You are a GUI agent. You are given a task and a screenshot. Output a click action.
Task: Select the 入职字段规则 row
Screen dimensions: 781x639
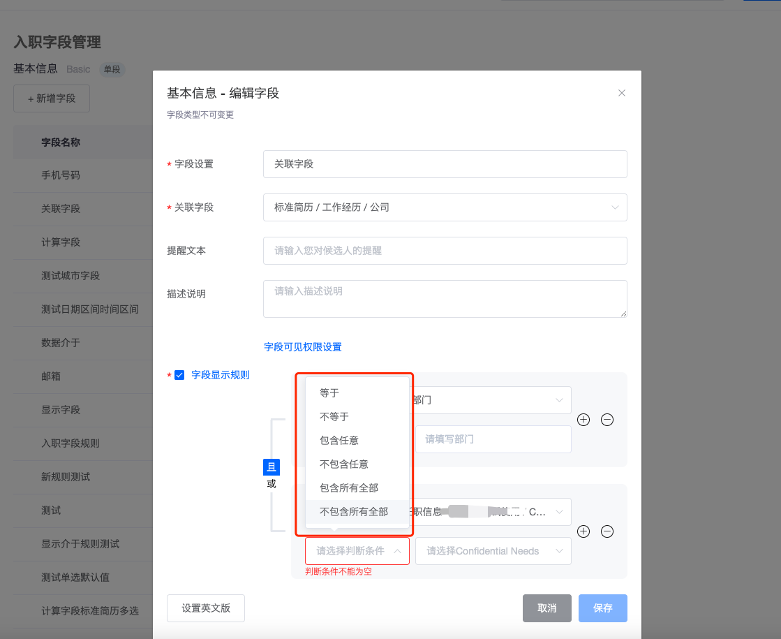(x=82, y=443)
